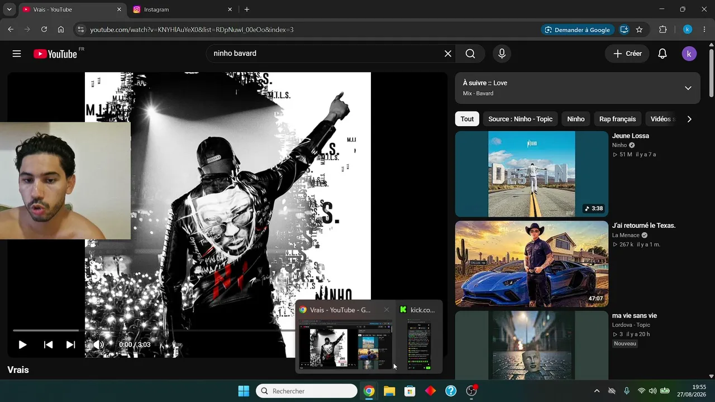The image size is (715, 402).
Task: Skip to the previous video
Action: coord(49,344)
